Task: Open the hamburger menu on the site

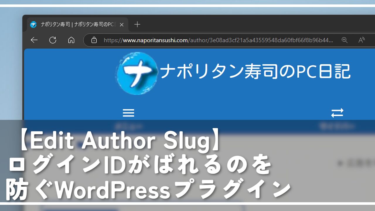Action: tap(128, 113)
